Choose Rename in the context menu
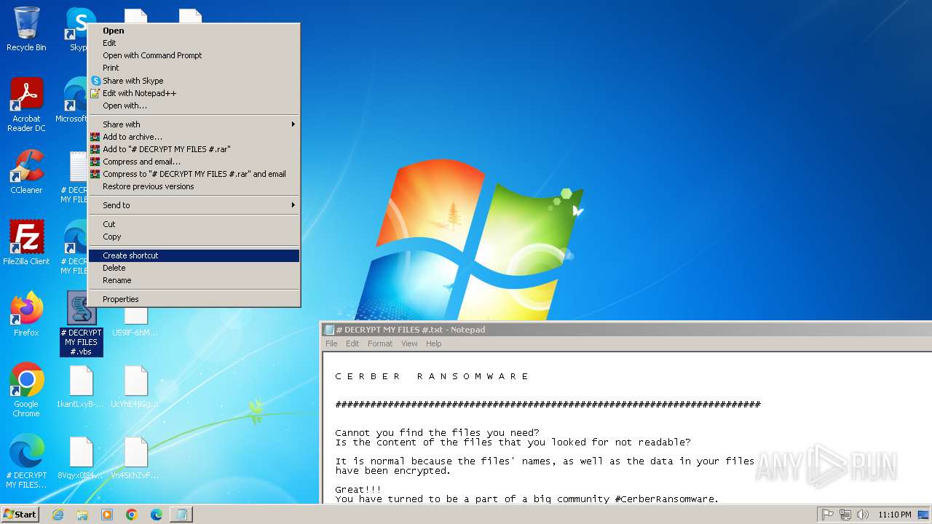This screenshot has width=932, height=524. tap(194, 280)
